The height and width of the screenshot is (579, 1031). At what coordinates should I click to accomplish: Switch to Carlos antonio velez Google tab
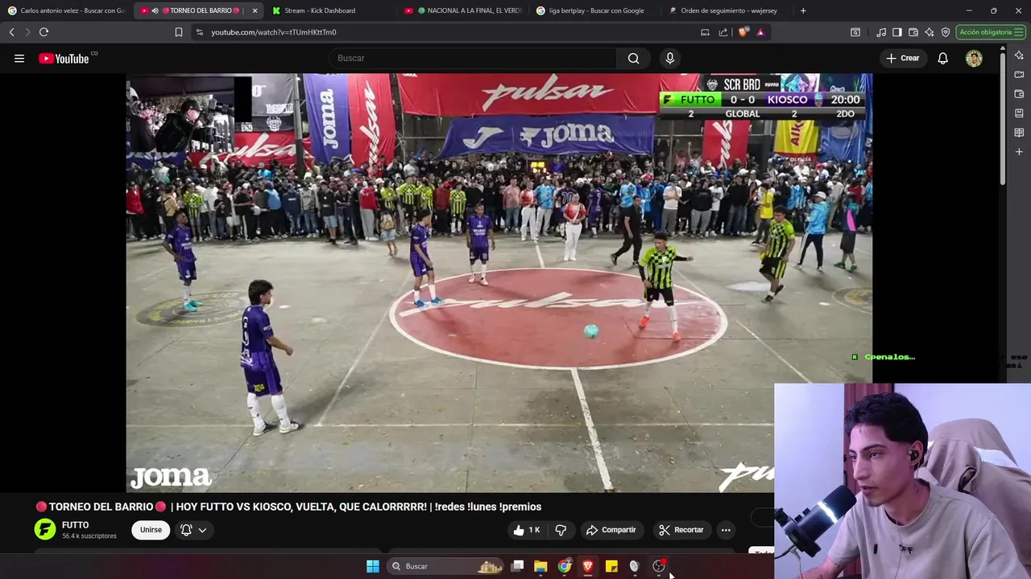point(66,10)
